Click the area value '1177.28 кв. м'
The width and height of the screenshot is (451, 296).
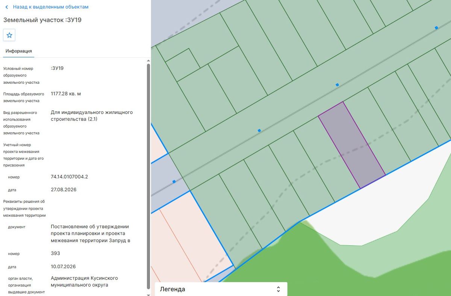[x=66, y=94]
